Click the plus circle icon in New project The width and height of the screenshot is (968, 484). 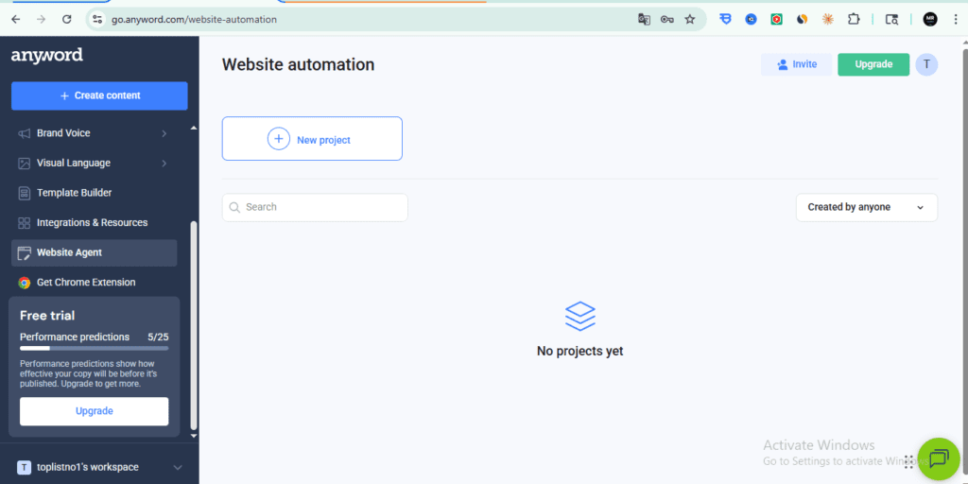pos(279,139)
